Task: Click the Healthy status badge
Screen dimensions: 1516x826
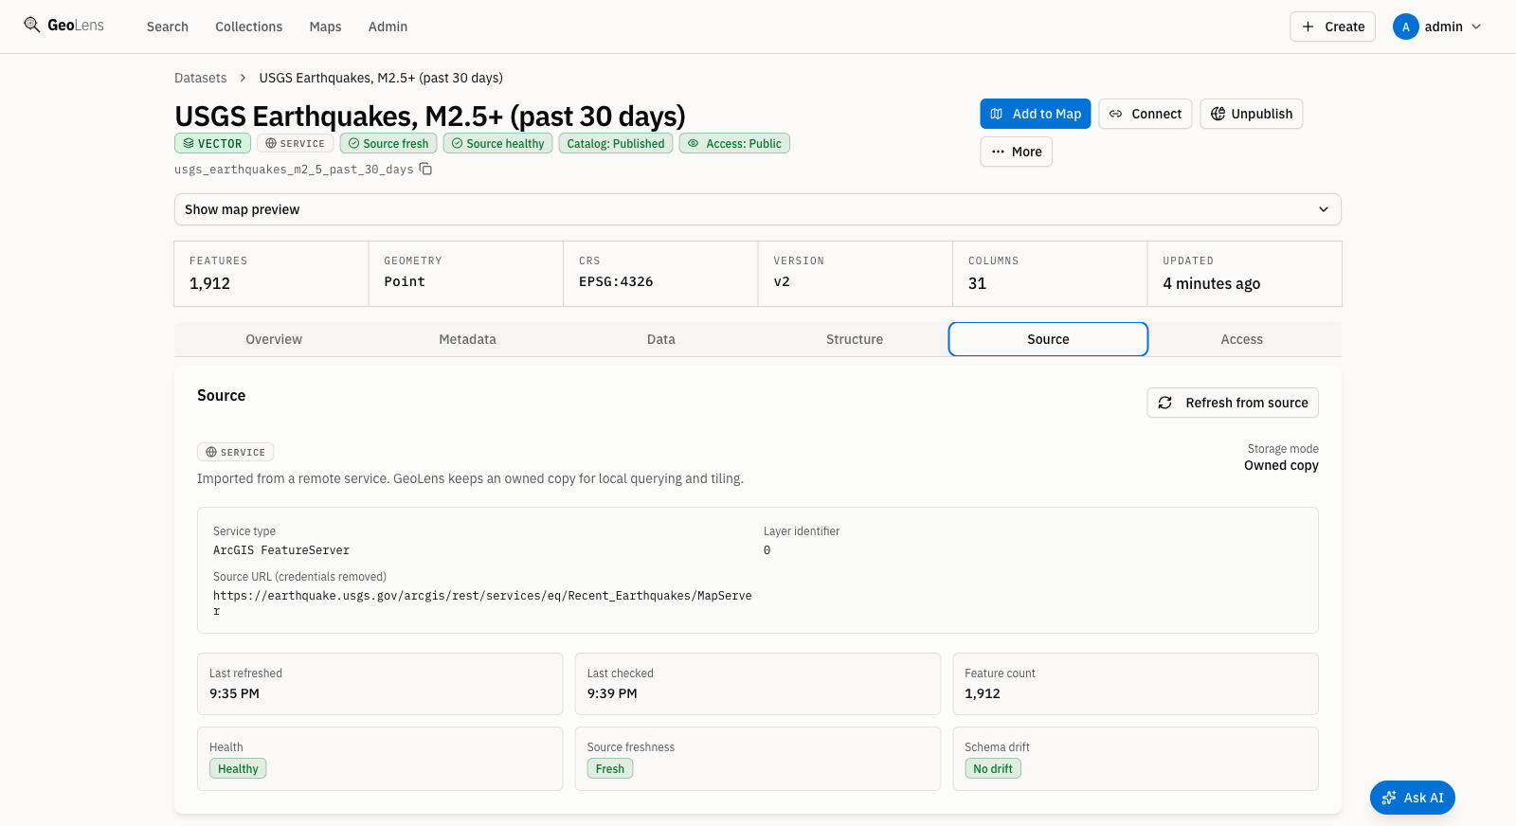Action: point(238,768)
